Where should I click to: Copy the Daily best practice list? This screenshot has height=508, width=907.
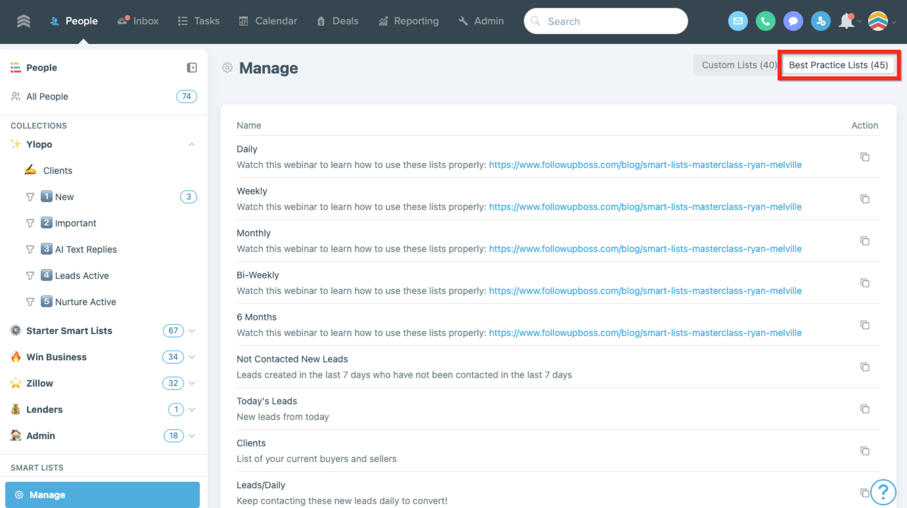coord(865,157)
